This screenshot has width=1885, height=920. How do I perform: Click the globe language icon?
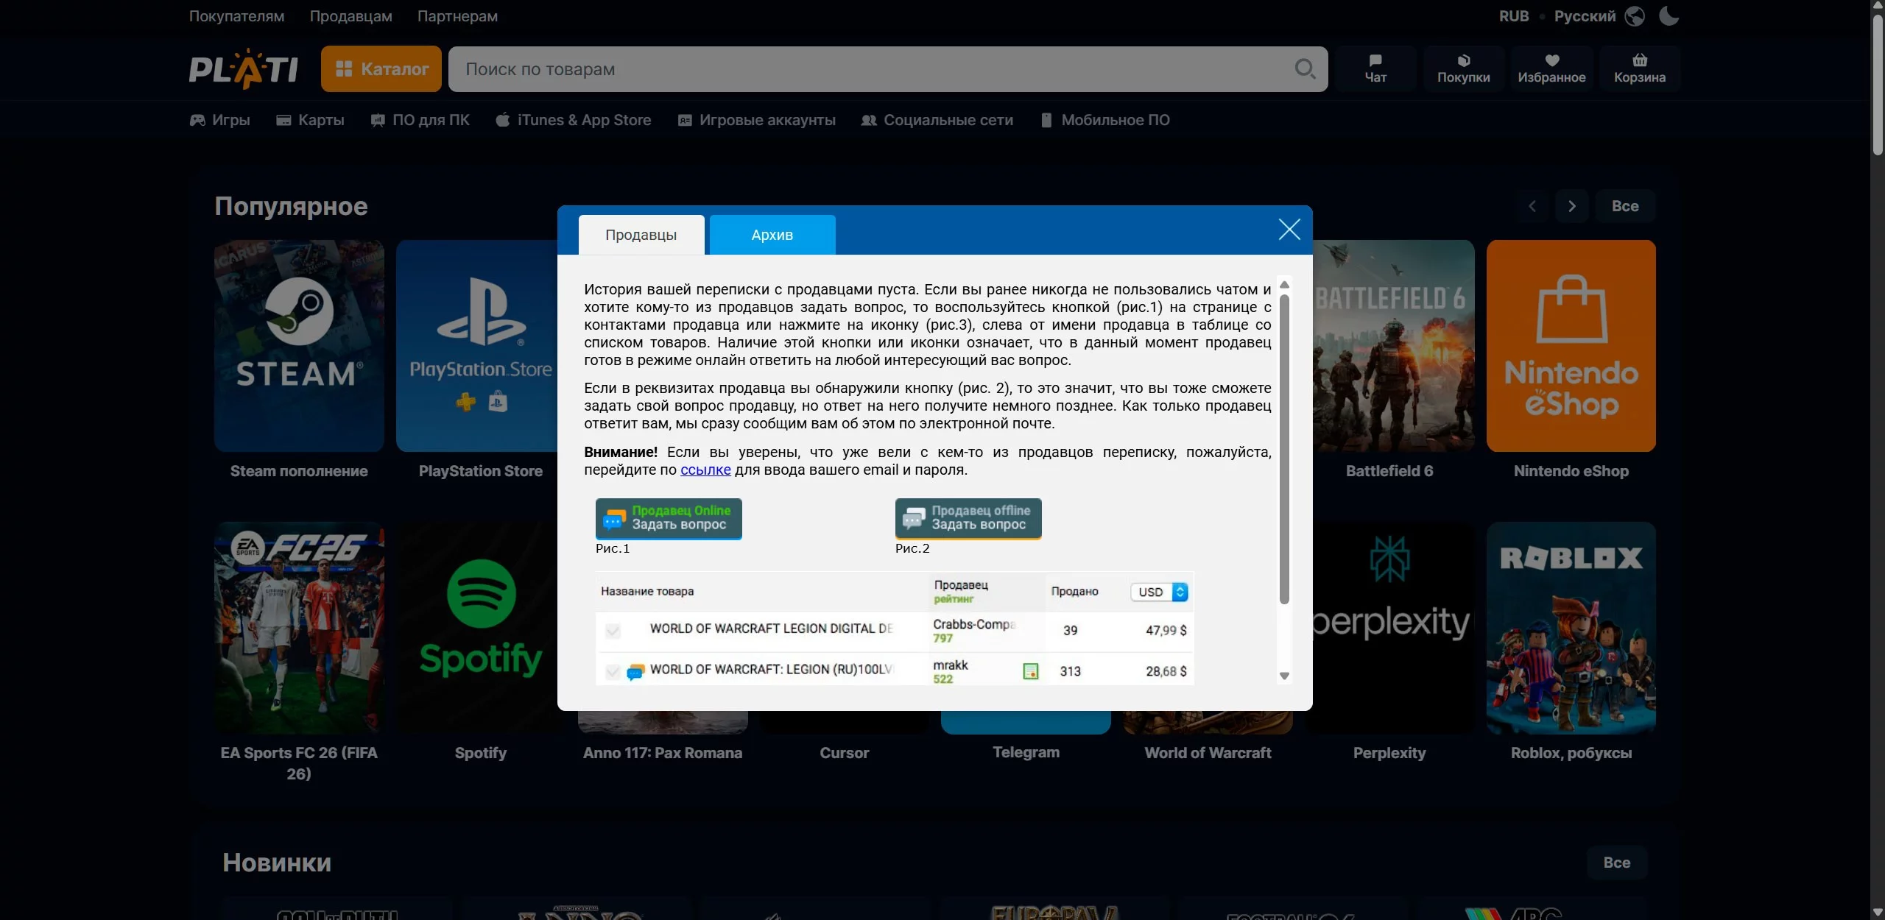[x=1635, y=16]
